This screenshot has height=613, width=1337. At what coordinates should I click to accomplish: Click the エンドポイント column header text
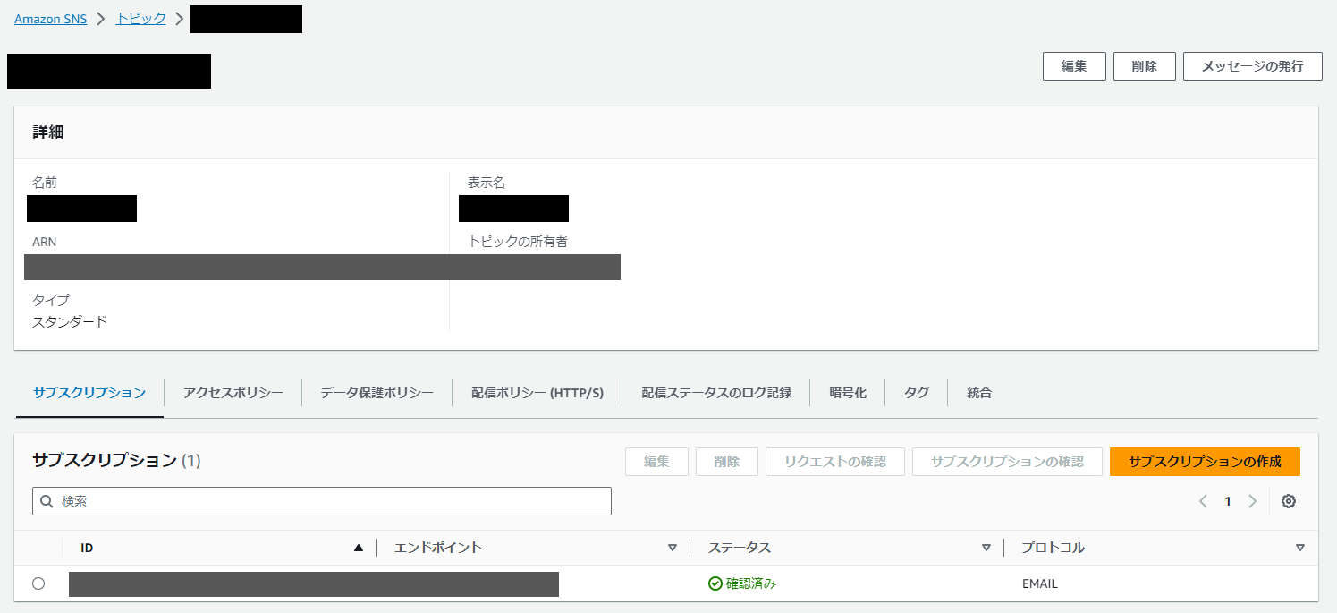pos(438,548)
